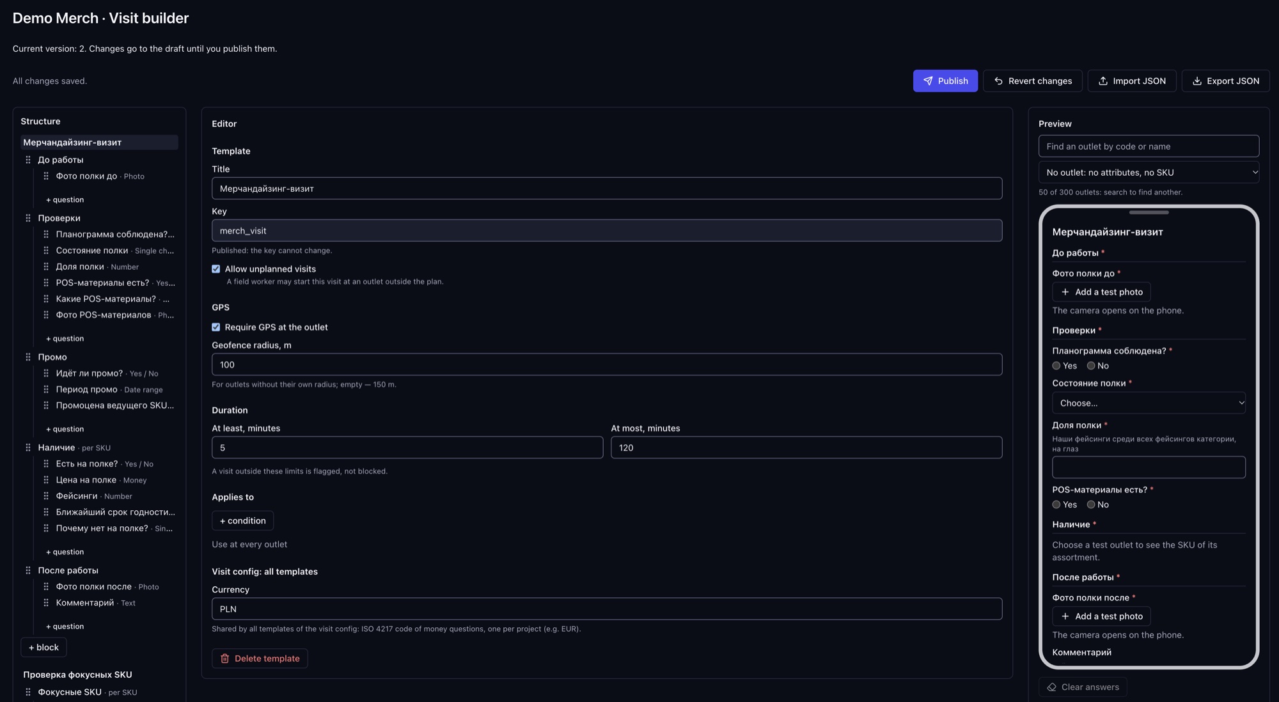
Task: Open the No outlet attributes dropdown
Action: click(1149, 173)
